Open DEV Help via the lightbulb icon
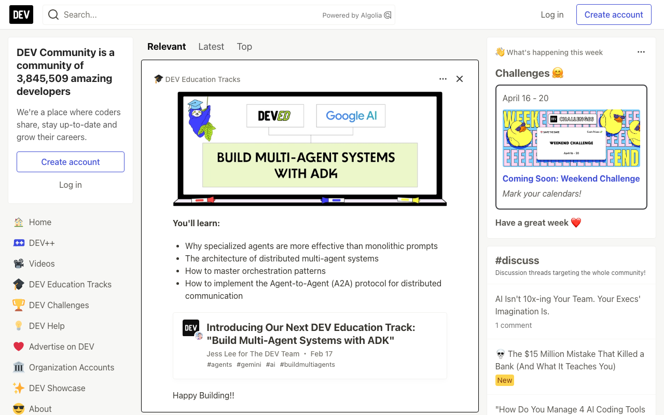 [18, 326]
